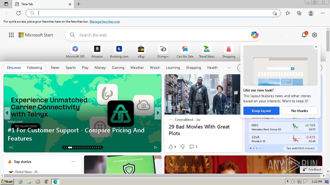Open notifications bell icon
The width and height of the screenshot is (330, 185).
[x=304, y=35]
